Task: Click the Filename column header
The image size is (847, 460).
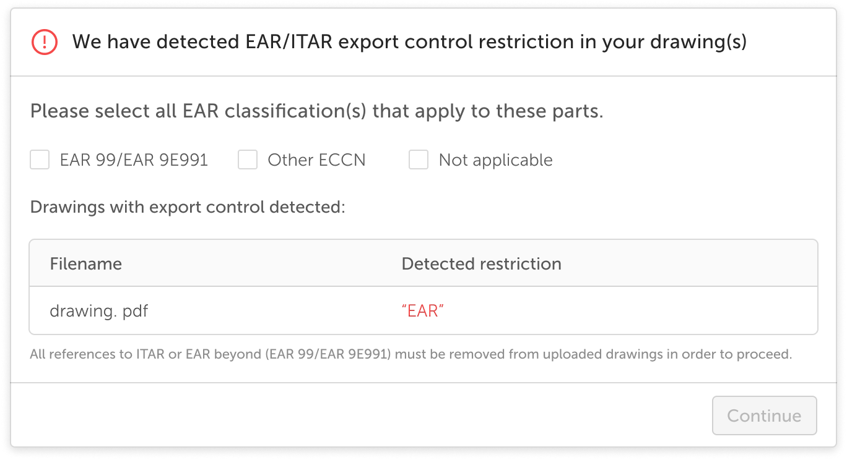Action: (85, 264)
